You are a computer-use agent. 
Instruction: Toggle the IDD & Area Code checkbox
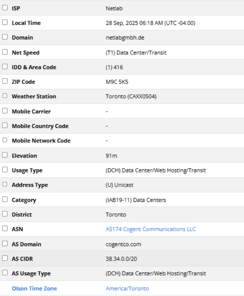pyautogui.click(x=5, y=67)
